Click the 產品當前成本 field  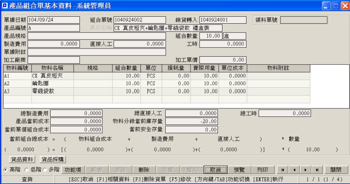tap(76, 122)
